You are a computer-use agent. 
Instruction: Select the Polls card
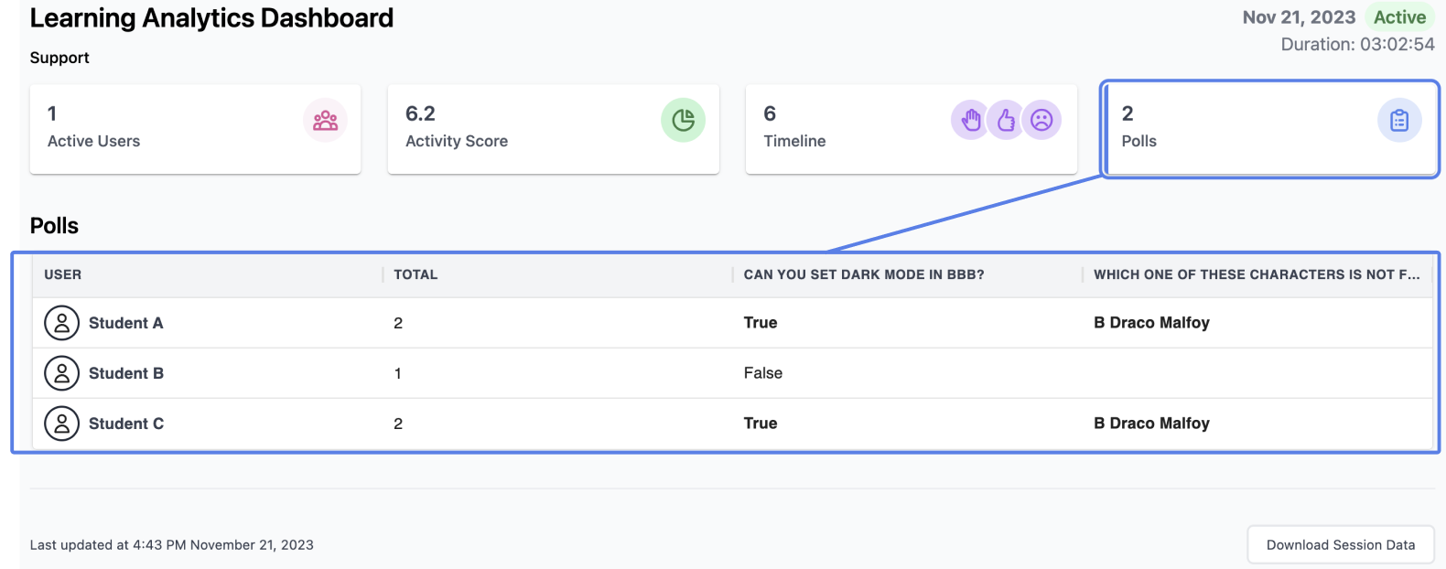pos(1269,129)
